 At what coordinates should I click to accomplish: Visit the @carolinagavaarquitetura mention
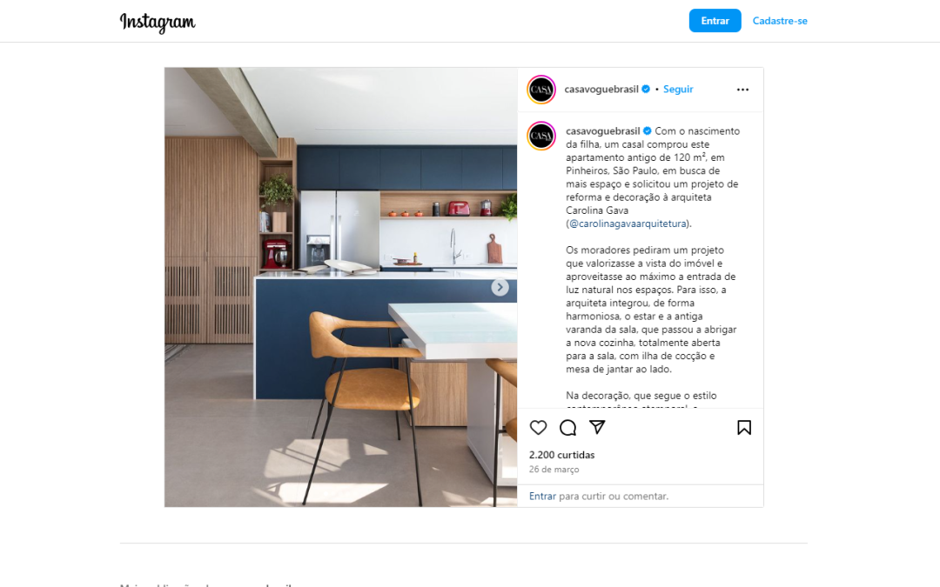628,223
